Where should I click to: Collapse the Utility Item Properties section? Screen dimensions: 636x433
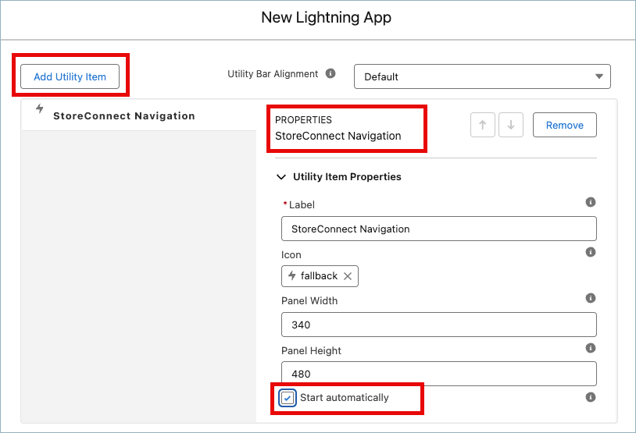click(x=281, y=177)
